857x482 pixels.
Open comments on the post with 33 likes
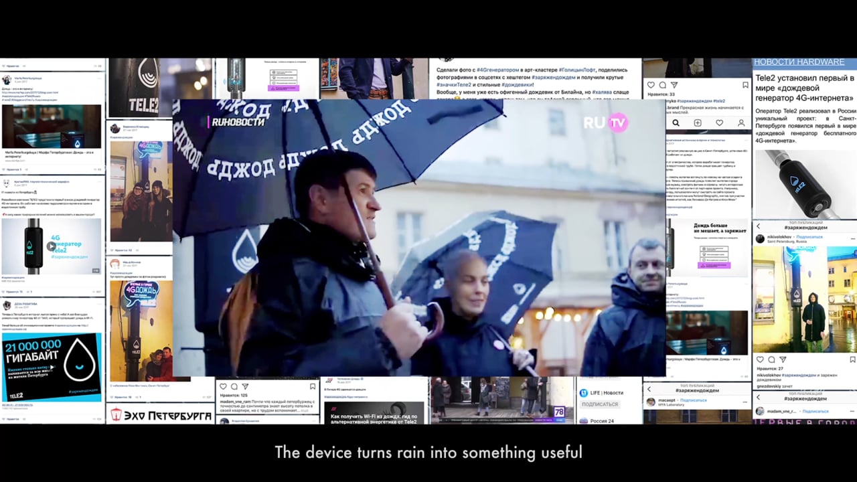coord(662,85)
